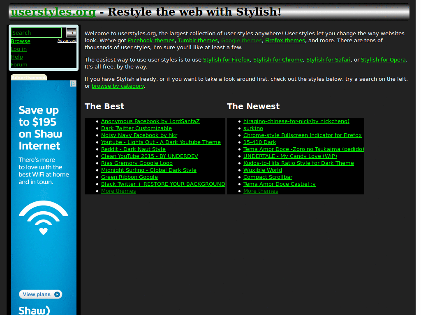Click More themes under The Best

118,191
